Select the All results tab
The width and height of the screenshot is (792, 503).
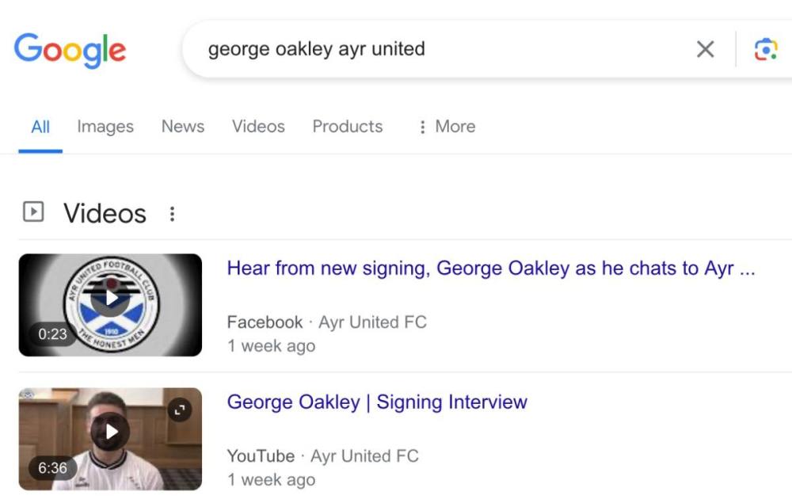[x=40, y=127]
